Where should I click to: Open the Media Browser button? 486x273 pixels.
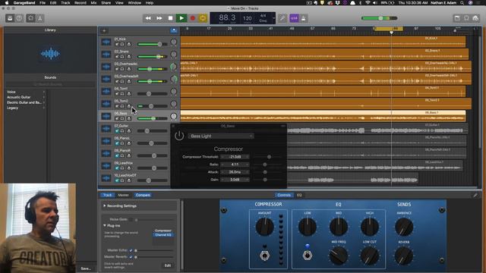point(475,18)
